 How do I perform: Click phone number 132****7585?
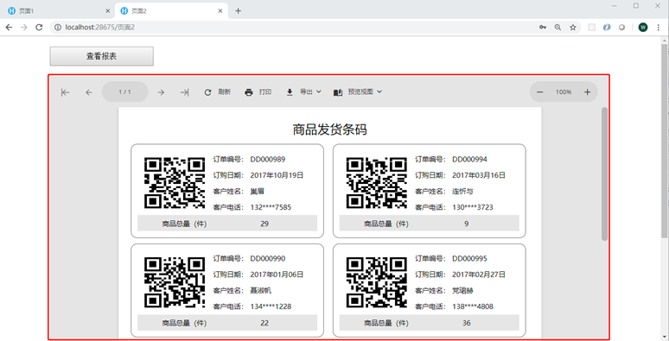271,207
